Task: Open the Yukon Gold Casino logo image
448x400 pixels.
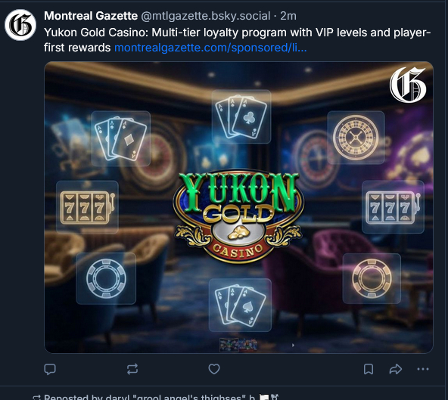Action: pos(238,217)
